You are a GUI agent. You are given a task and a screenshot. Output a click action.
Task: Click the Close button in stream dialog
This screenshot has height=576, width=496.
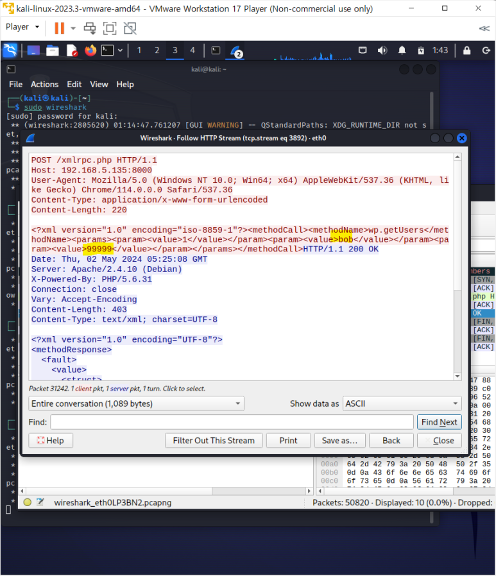coord(440,441)
